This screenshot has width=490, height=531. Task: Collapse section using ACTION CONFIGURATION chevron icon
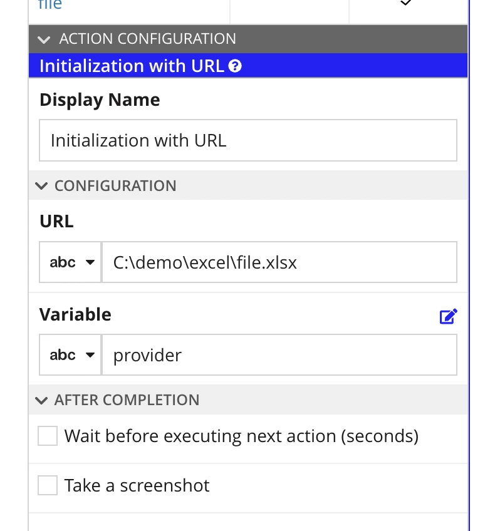(x=44, y=39)
